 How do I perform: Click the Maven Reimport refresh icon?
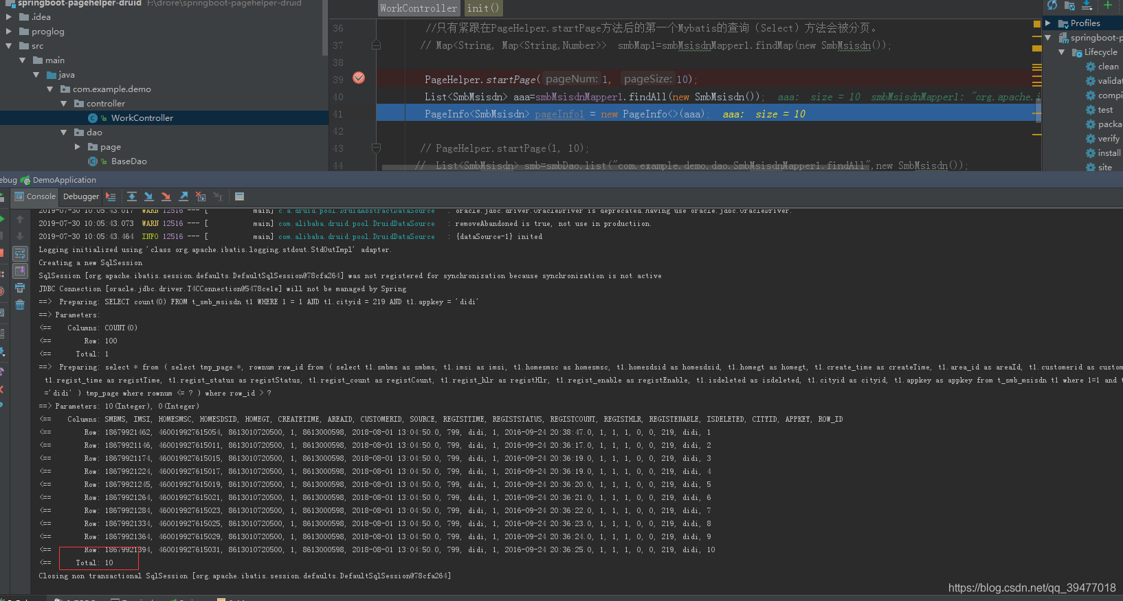tap(1052, 5)
